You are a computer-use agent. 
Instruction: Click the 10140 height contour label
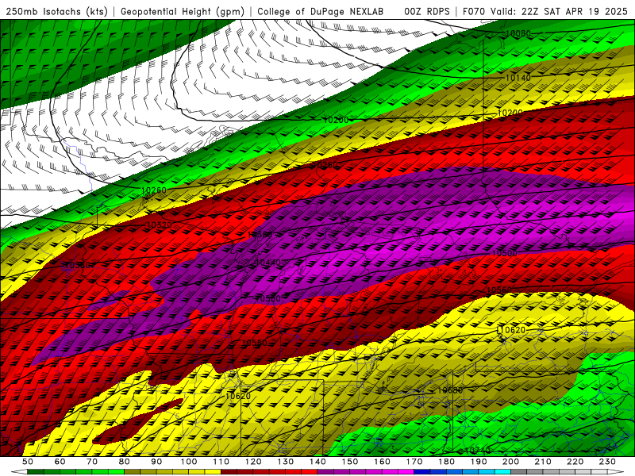click(518, 78)
